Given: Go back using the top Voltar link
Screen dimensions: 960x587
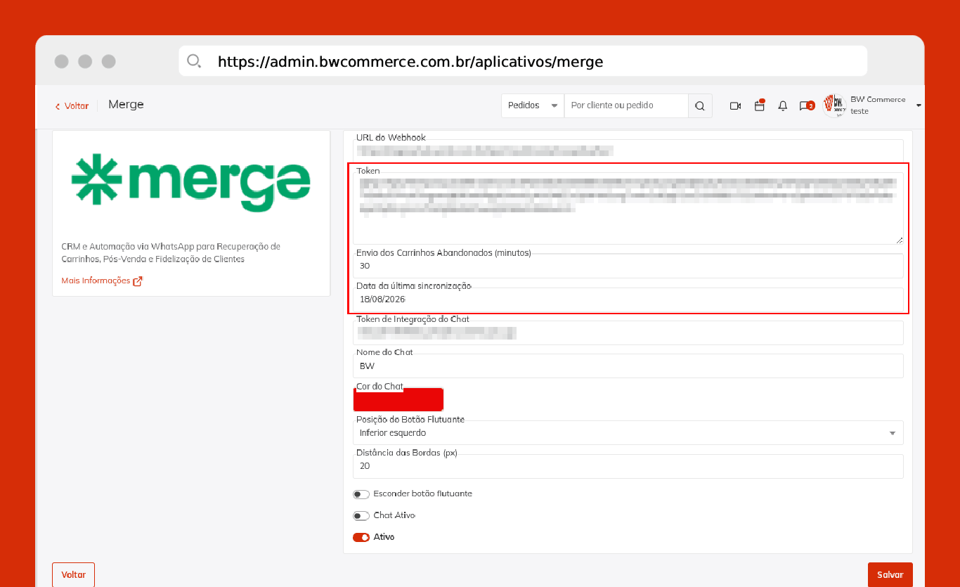Looking at the screenshot, I should [72, 106].
